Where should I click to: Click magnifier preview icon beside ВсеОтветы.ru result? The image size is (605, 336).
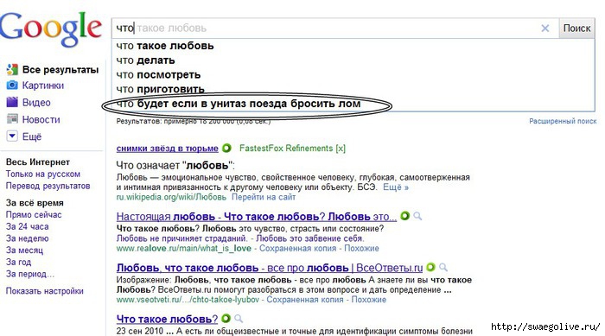(x=443, y=267)
